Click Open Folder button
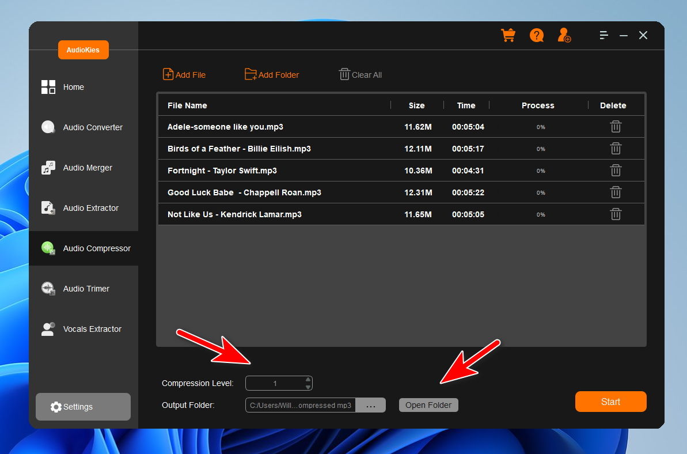 (x=428, y=406)
